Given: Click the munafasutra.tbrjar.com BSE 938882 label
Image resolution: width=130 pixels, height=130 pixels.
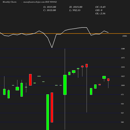Looking at the screenshot, I should point(40,2).
